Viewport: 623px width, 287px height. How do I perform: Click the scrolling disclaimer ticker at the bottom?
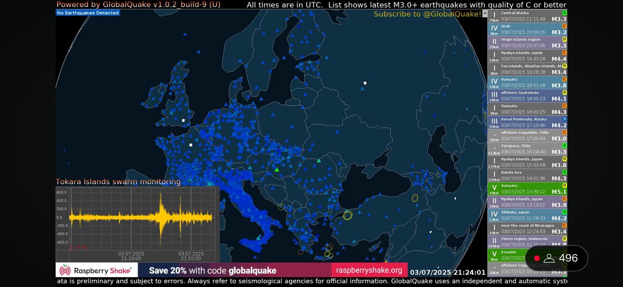point(311,282)
